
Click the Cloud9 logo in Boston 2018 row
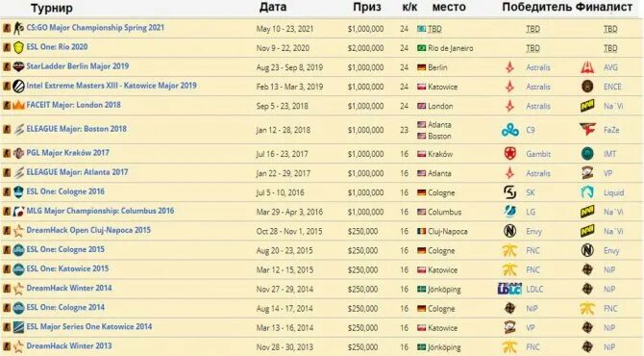pos(510,130)
